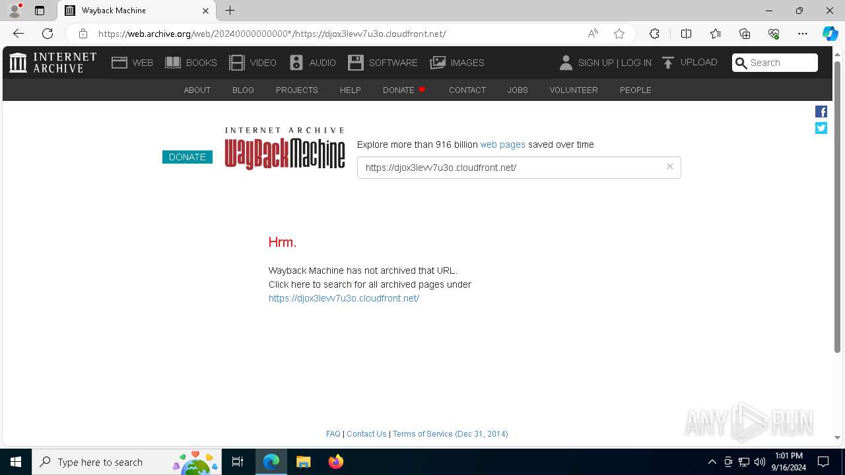Open CONTACT in the sub-navigation
This screenshot has width=845, height=475.
(467, 90)
